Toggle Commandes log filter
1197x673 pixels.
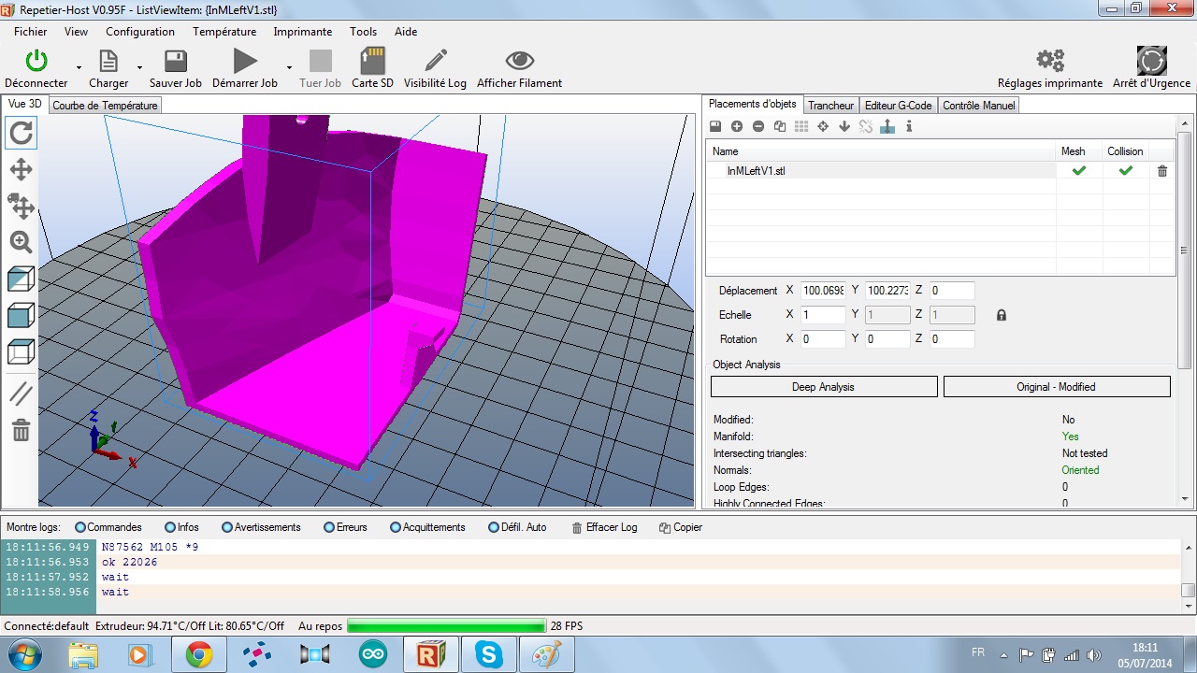[x=108, y=527]
